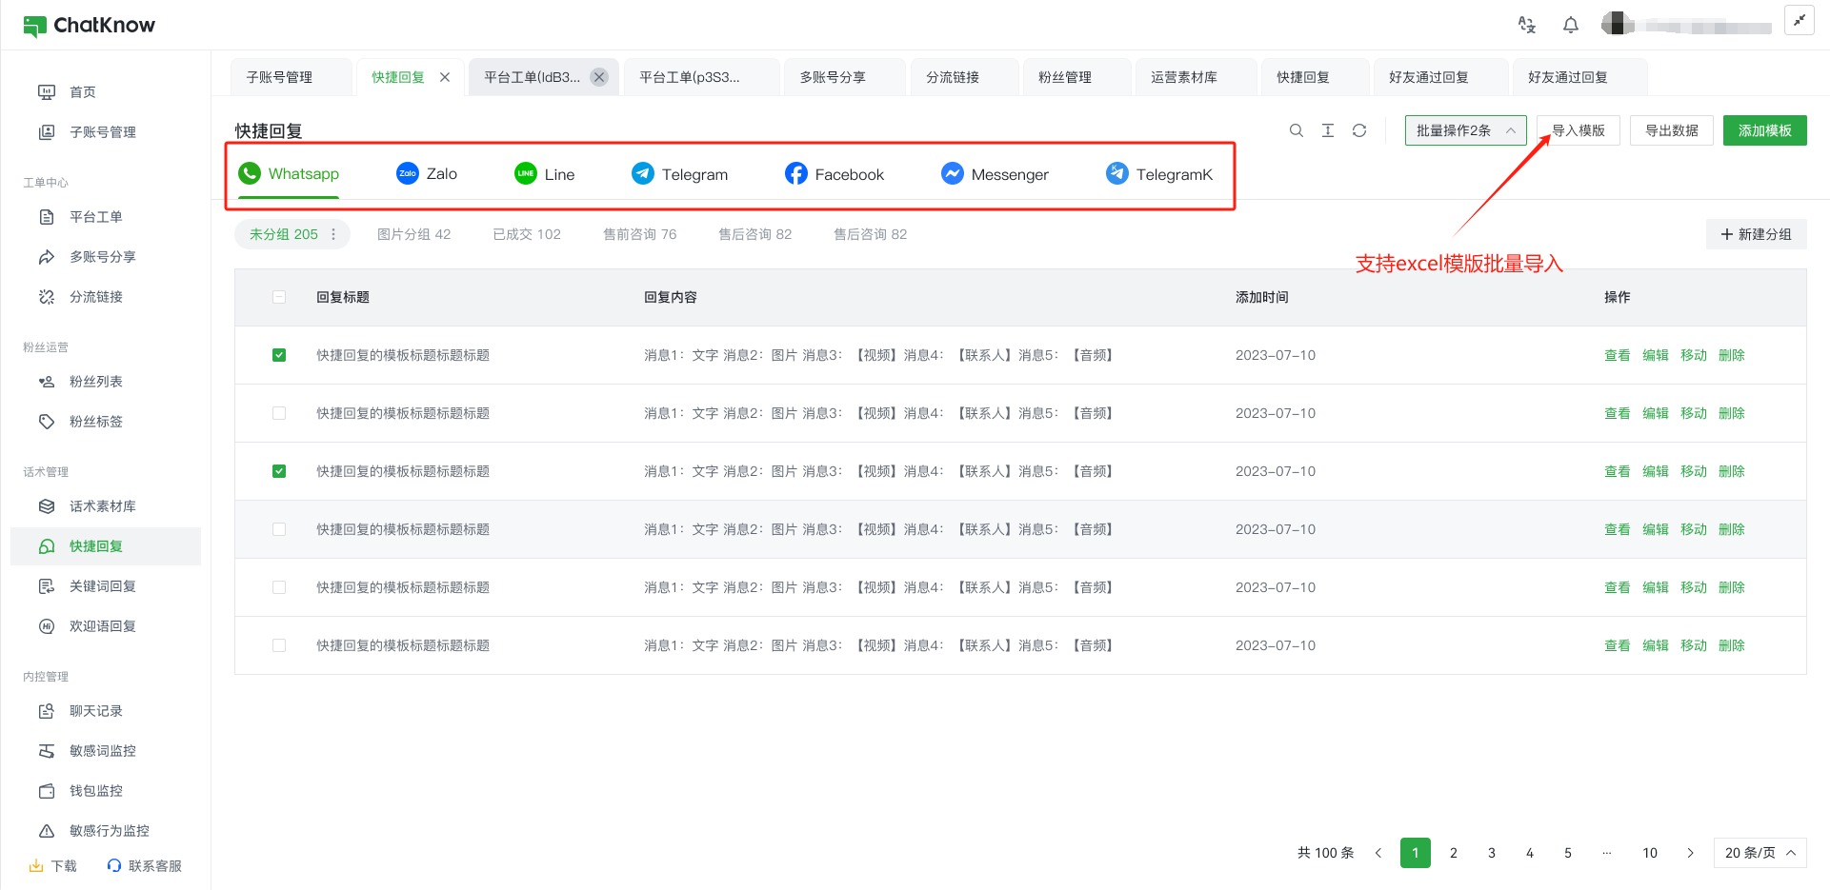Open search in the quick reply list

click(1296, 130)
